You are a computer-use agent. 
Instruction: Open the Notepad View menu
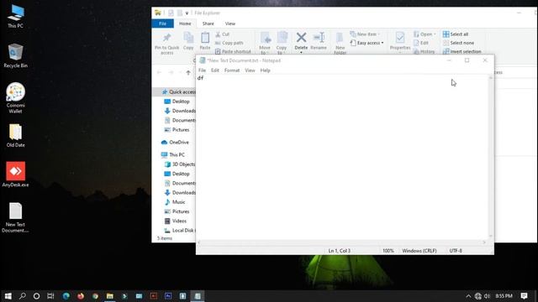[x=250, y=70]
